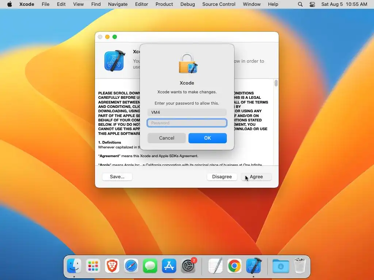374x280 pixels.
Task: Open Messages app in the Dock
Action: click(x=150, y=266)
